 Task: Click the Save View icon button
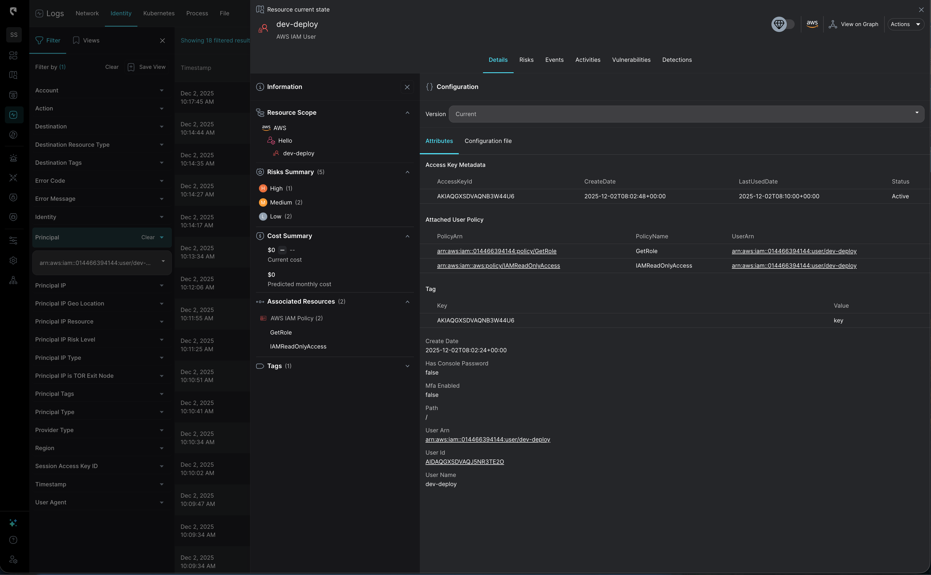click(x=131, y=67)
